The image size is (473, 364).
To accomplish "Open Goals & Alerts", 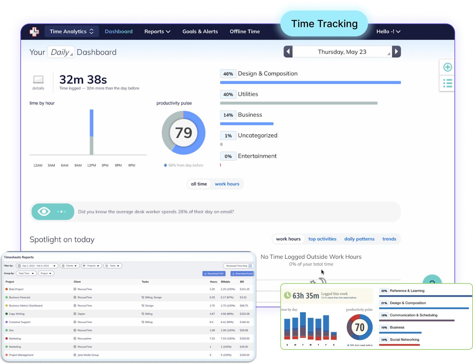I will click(200, 31).
